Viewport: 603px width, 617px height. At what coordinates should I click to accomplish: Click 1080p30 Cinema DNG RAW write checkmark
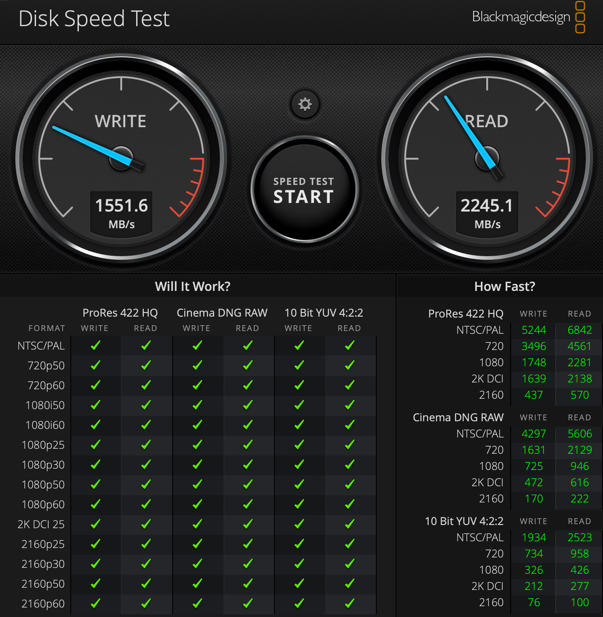[197, 465]
